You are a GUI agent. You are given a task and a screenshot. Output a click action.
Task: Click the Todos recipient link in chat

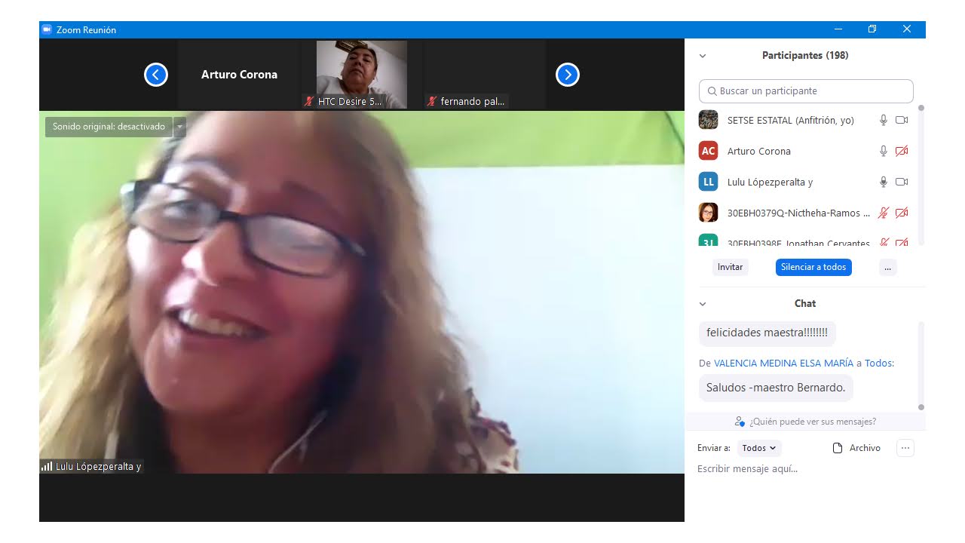tap(878, 363)
